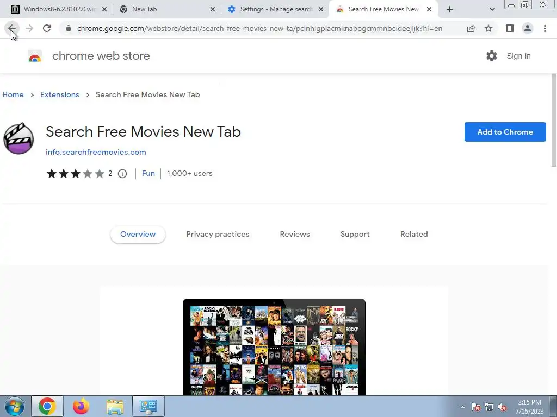557x417 pixels.
Task: Share this page using the share icon
Action: point(471,28)
